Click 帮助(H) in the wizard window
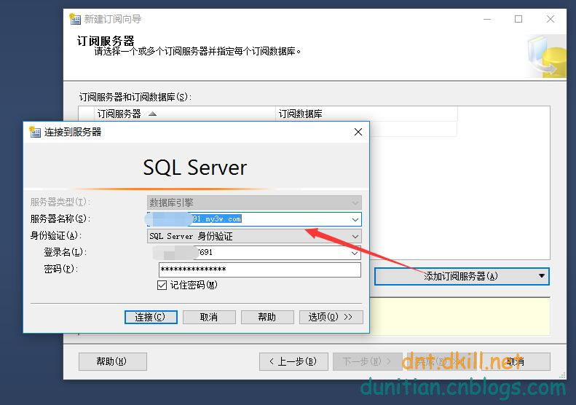This screenshot has width=576, height=405. click(112, 361)
